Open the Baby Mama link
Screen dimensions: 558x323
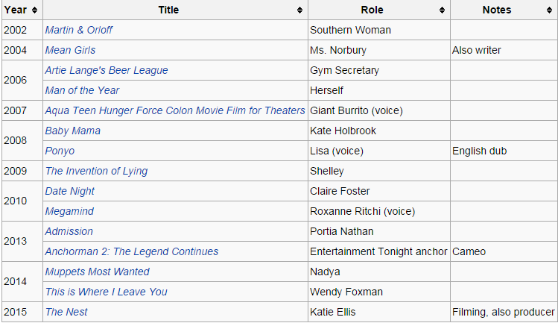click(x=72, y=131)
